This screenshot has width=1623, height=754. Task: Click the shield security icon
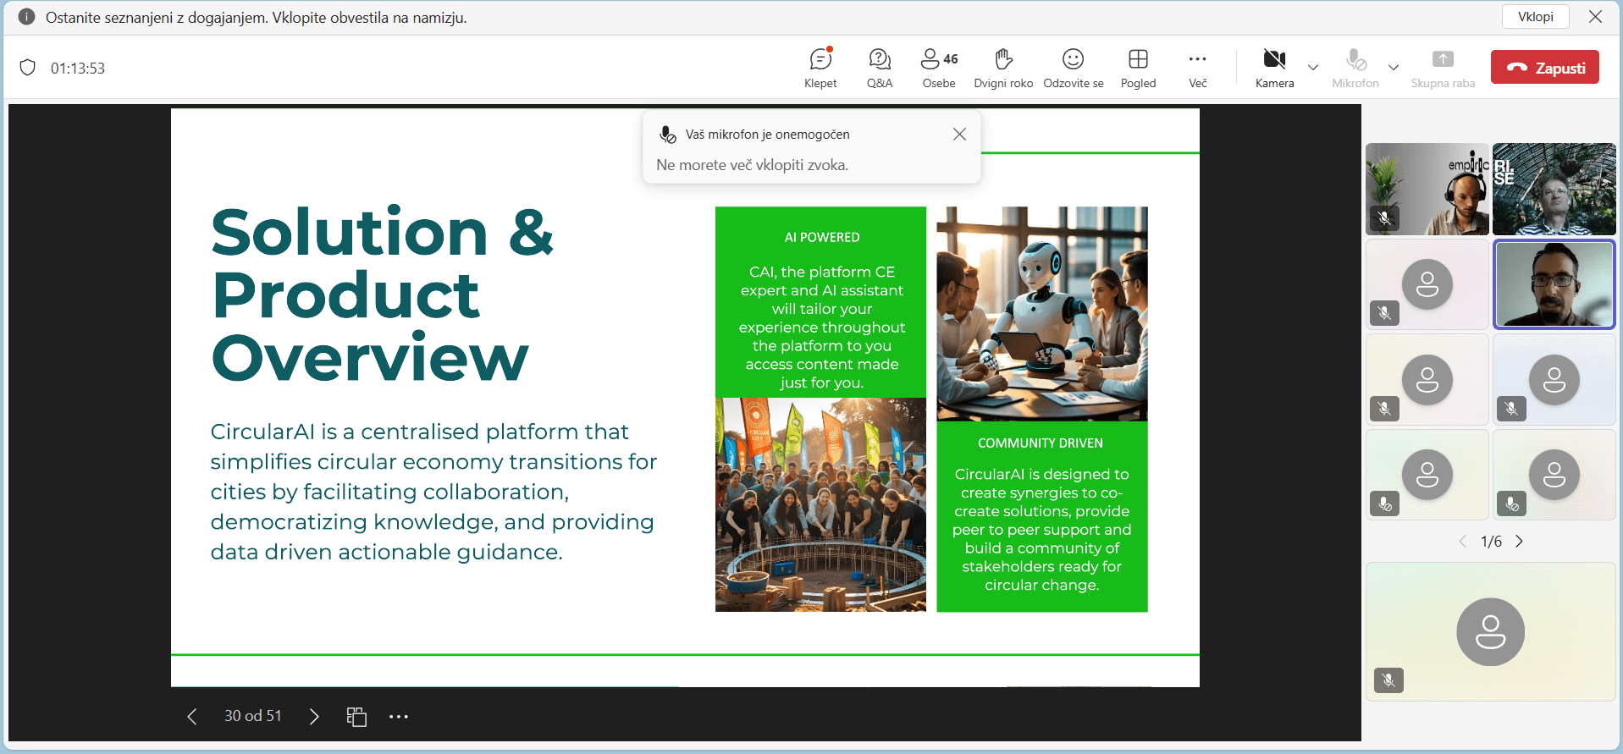click(28, 68)
